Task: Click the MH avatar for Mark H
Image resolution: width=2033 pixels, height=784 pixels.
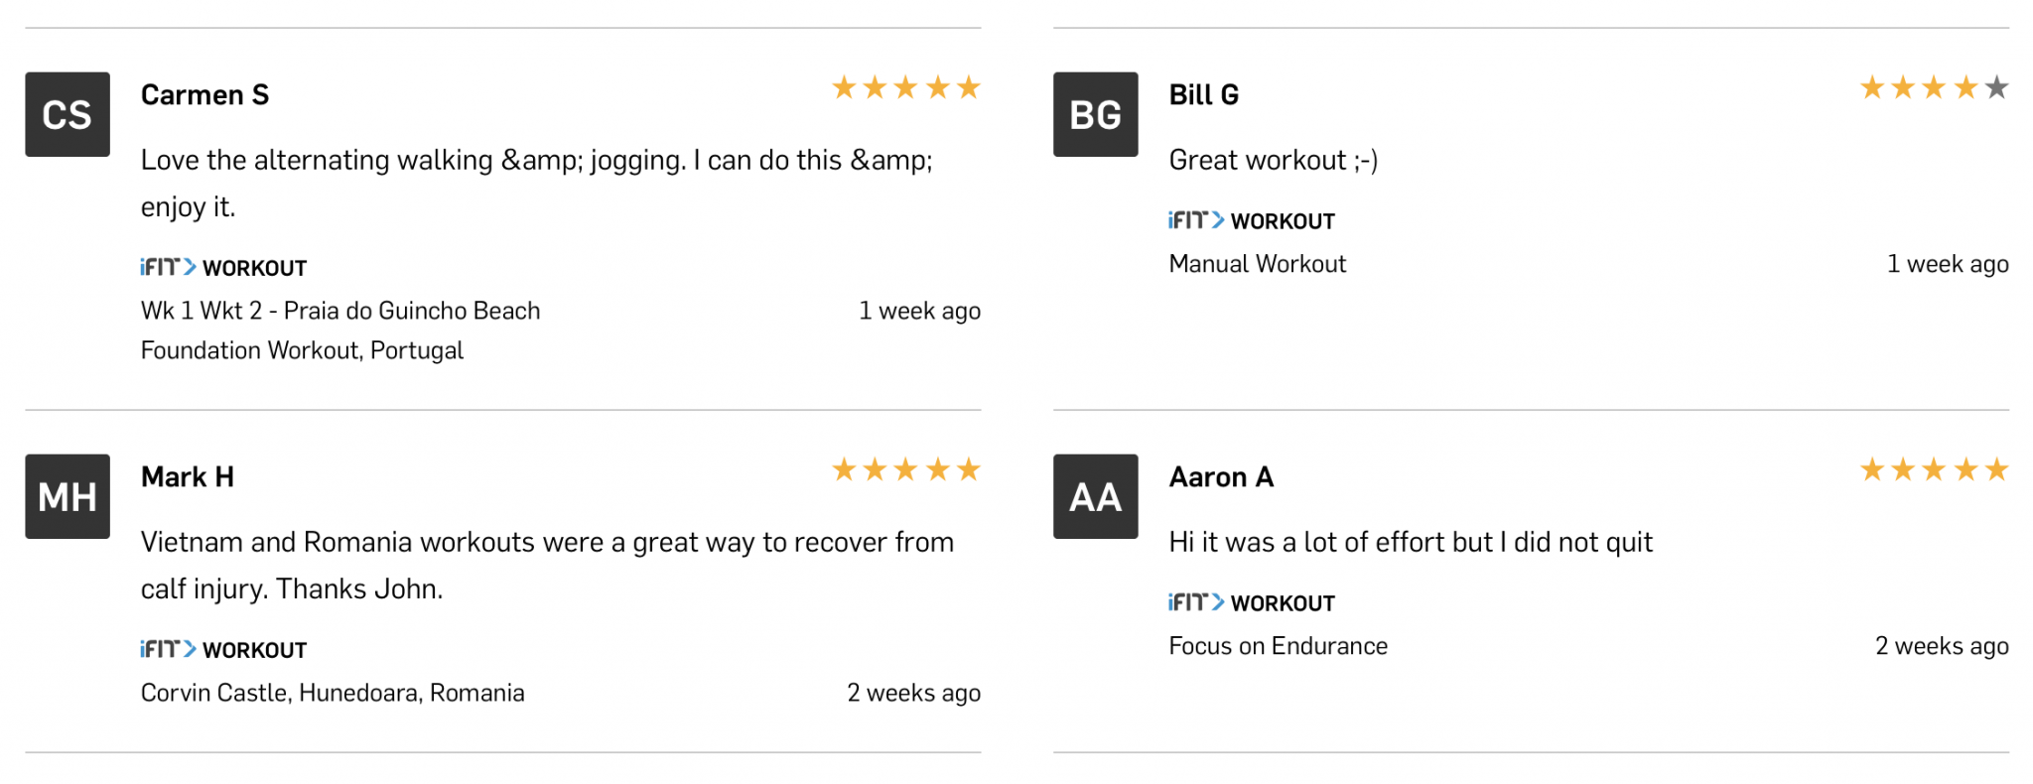Action: click(x=68, y=496)
